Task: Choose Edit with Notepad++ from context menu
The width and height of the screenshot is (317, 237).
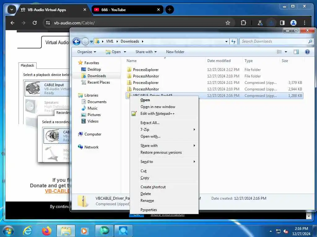Action: [x=164, y=114]
